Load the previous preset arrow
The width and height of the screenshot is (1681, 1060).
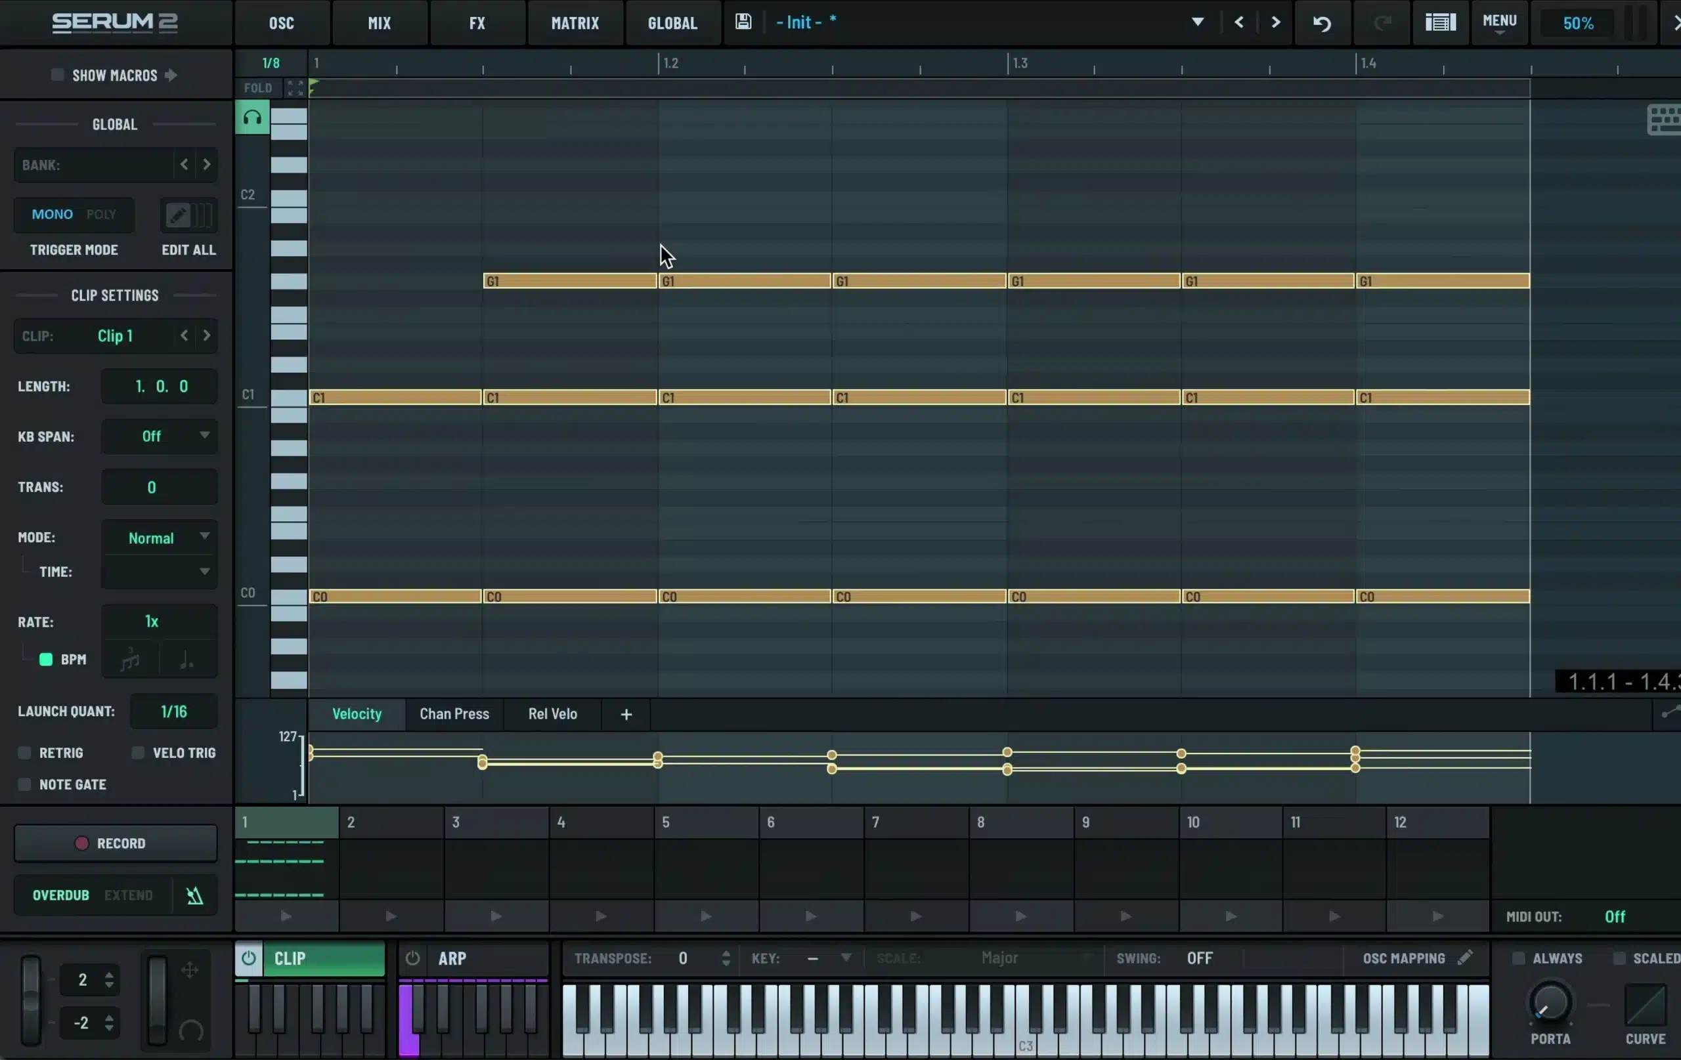tap(1239, 22)
